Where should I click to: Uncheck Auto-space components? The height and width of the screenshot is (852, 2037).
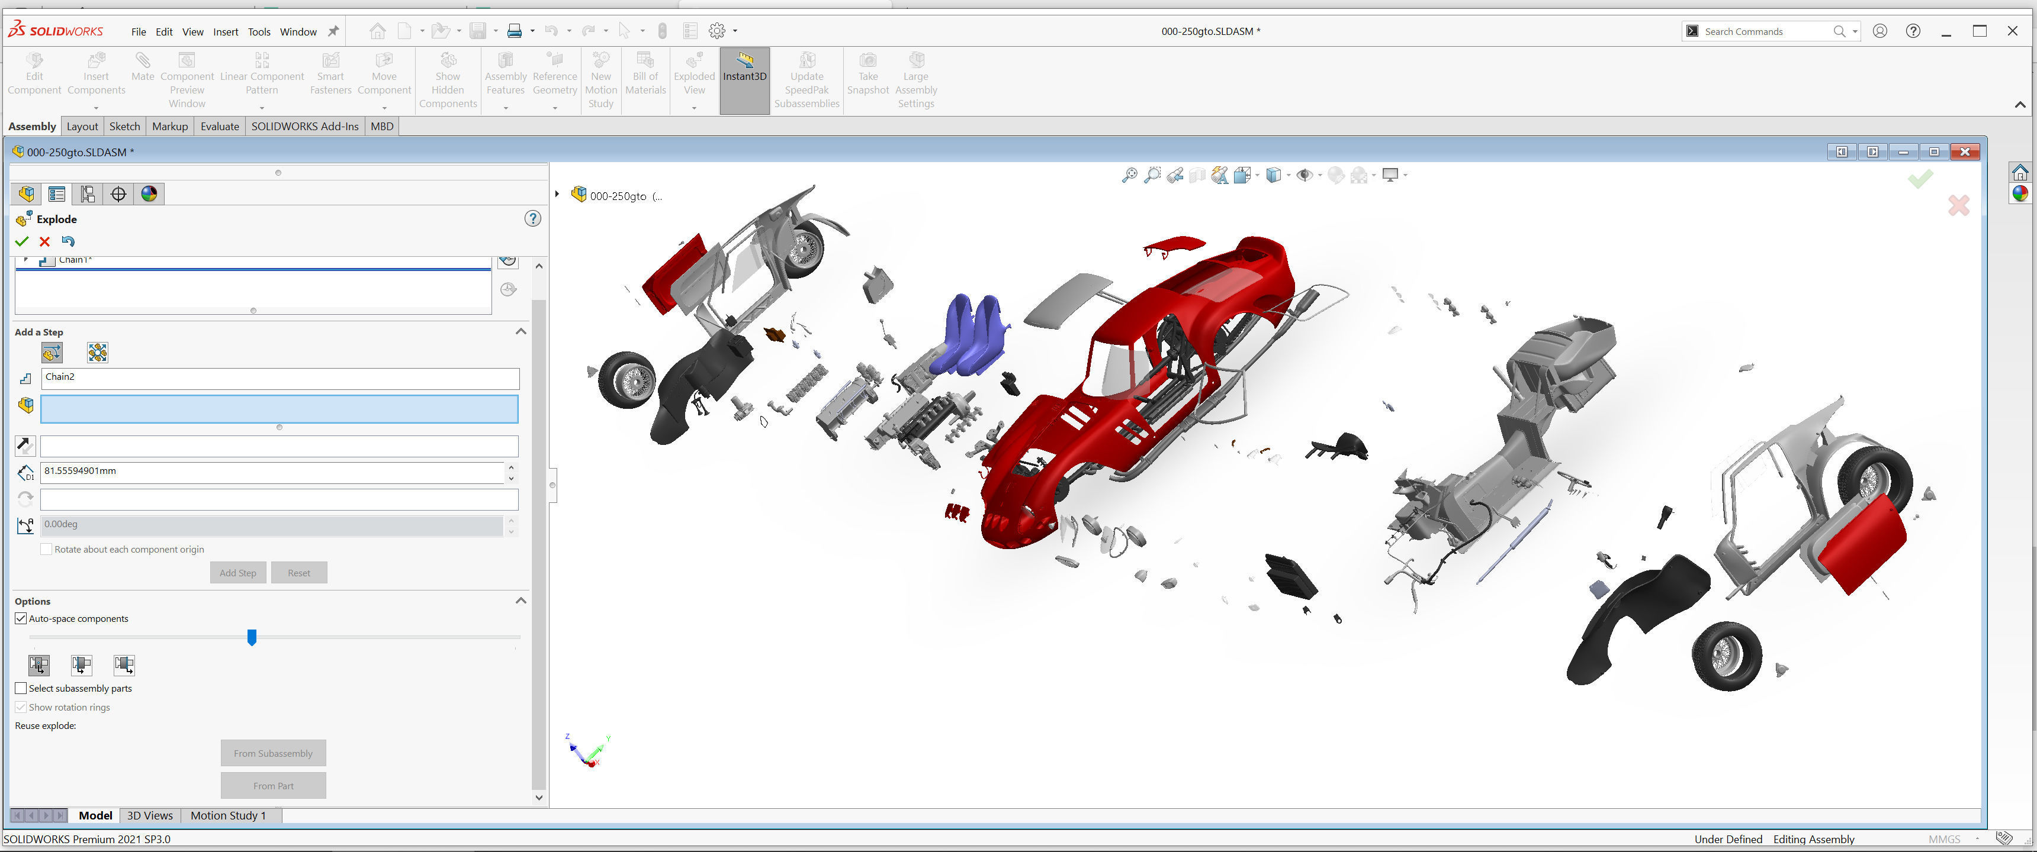(x=21, y=619)
